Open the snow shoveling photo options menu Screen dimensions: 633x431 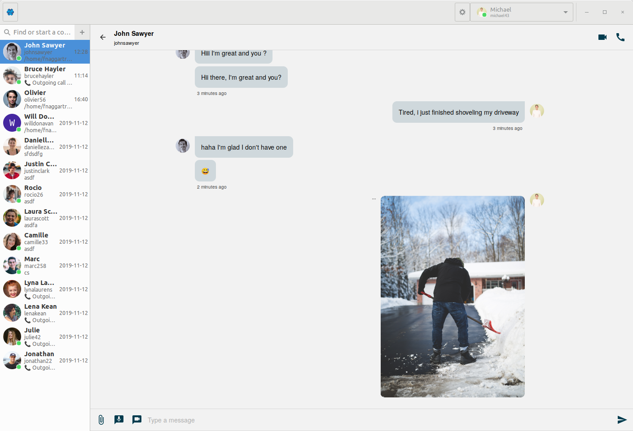click(374, 199)
